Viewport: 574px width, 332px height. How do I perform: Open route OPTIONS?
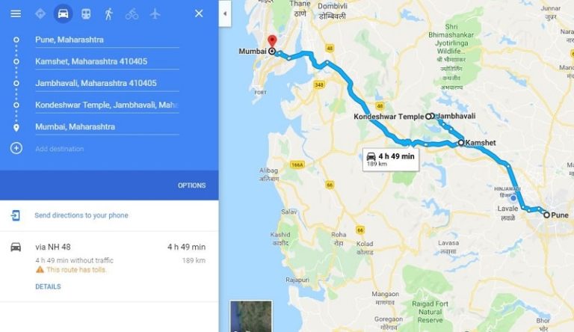coord(192,185)
